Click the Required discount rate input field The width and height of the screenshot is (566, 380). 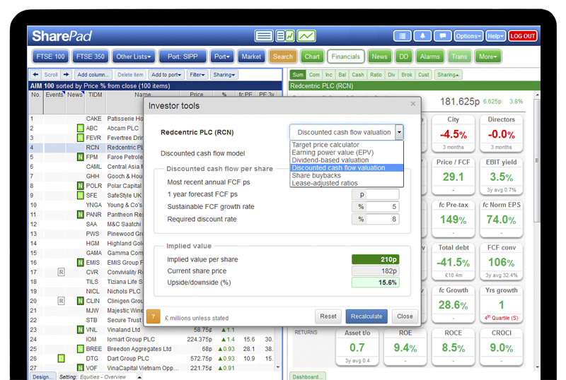[x=383, y=220]
